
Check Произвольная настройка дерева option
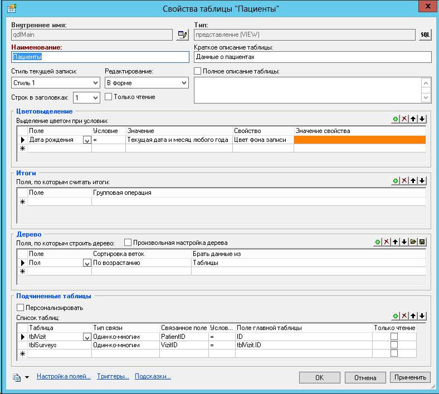click(128, 243)
